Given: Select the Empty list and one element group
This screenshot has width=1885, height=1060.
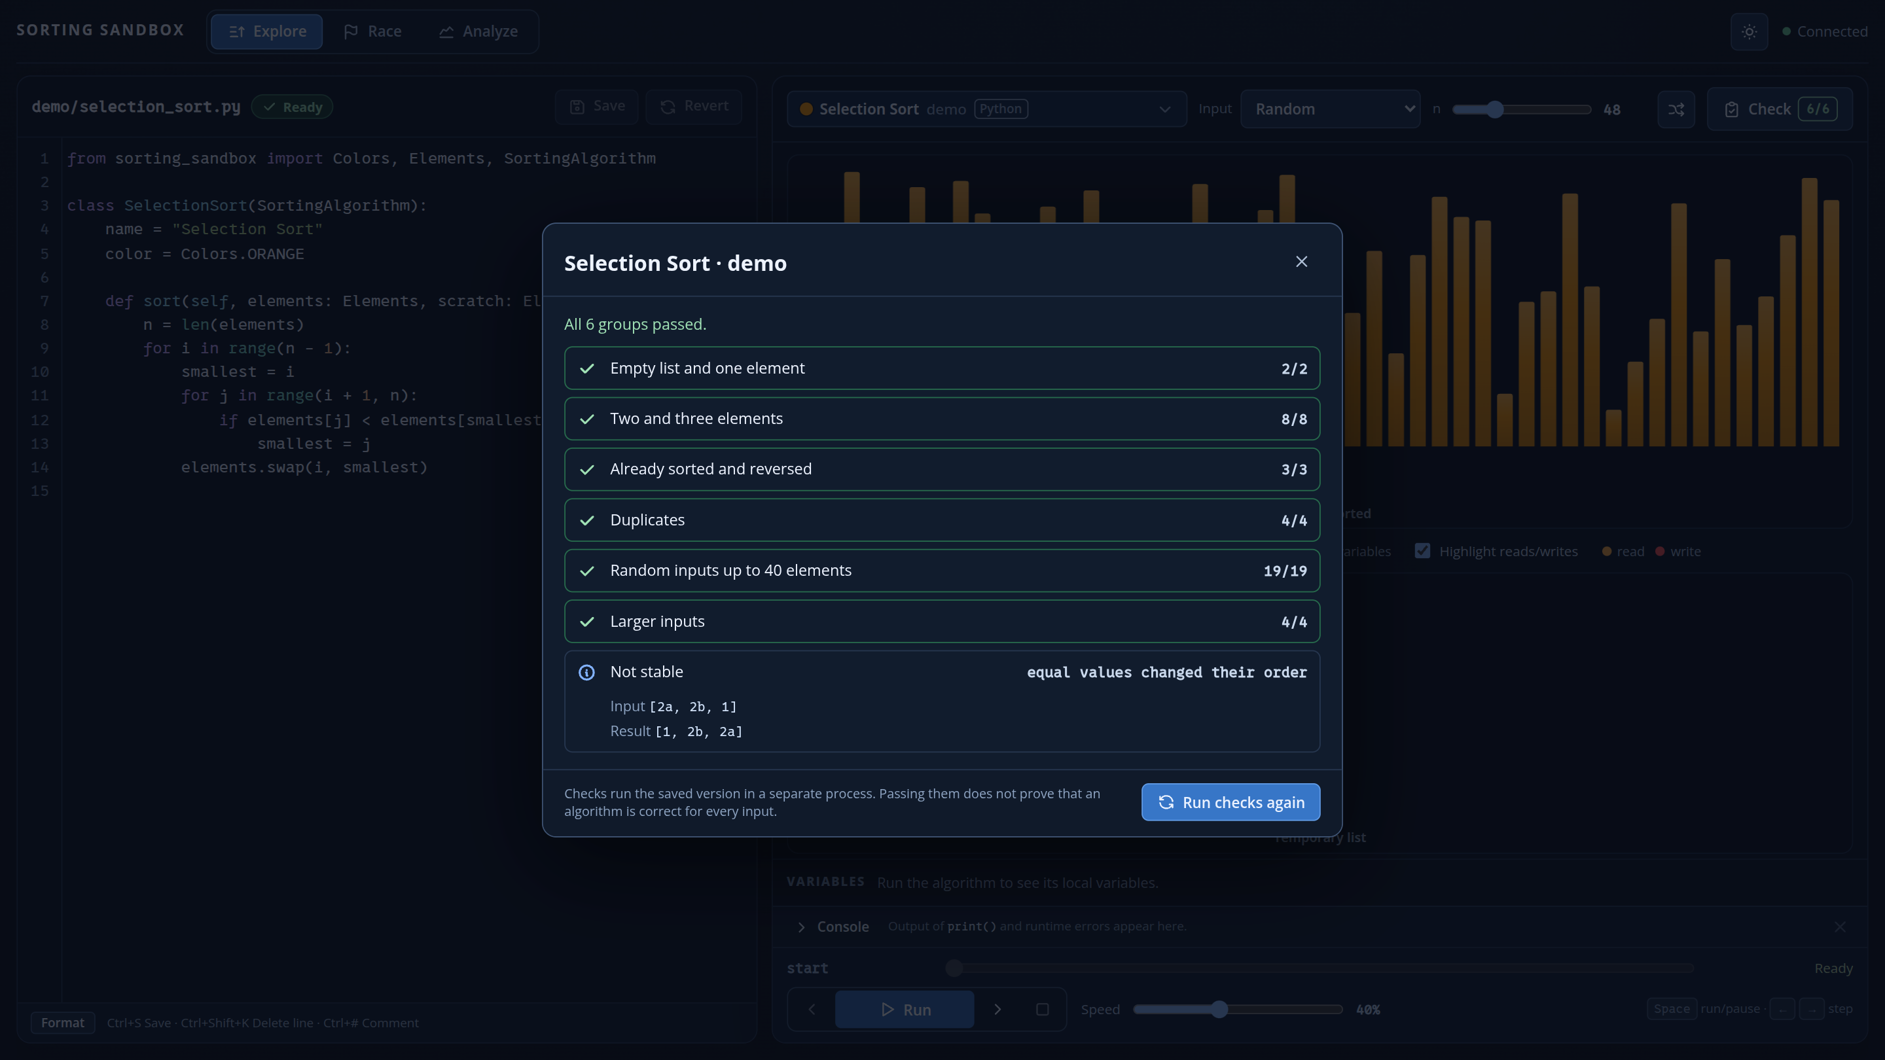Looking at the screenshot, I should coord(942,368).
